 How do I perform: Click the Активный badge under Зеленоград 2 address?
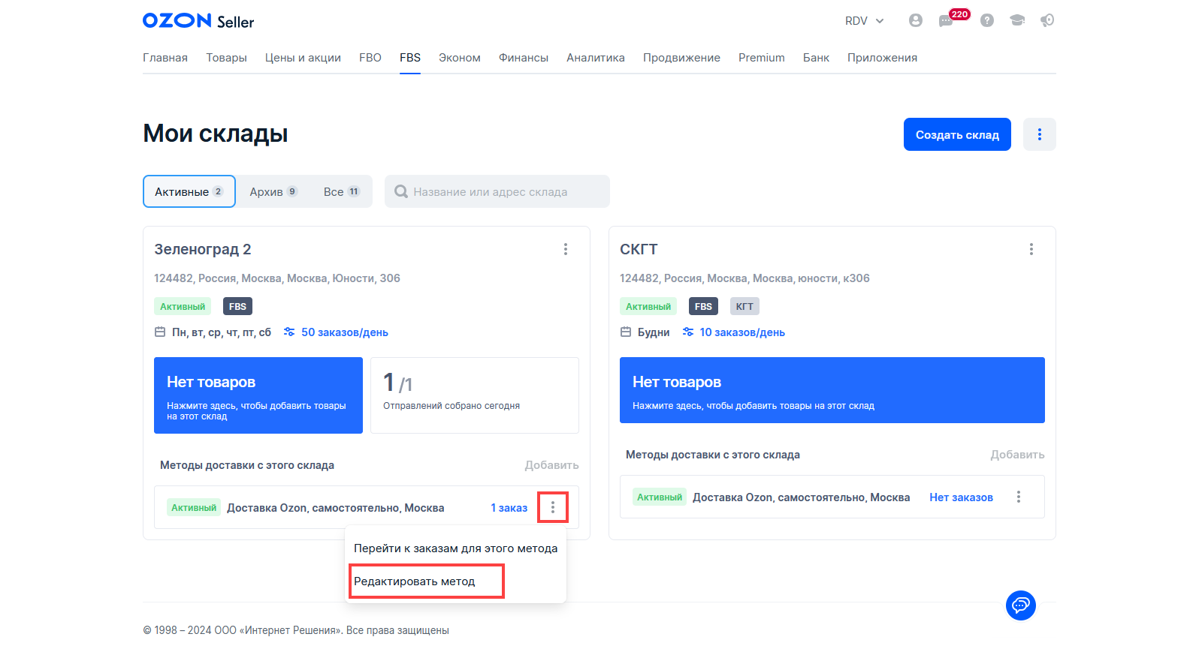[183, 306]
